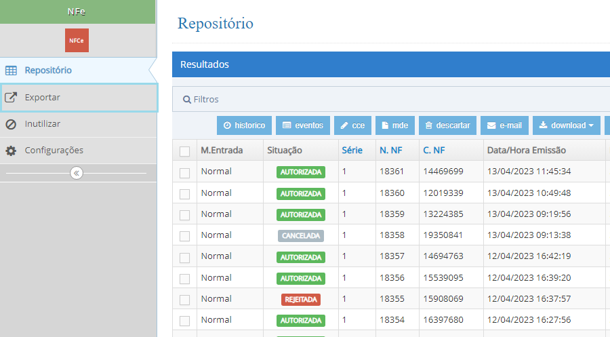Click the Inutilizar ban circle icon
The image size is (610, 337).
[11, 124]
